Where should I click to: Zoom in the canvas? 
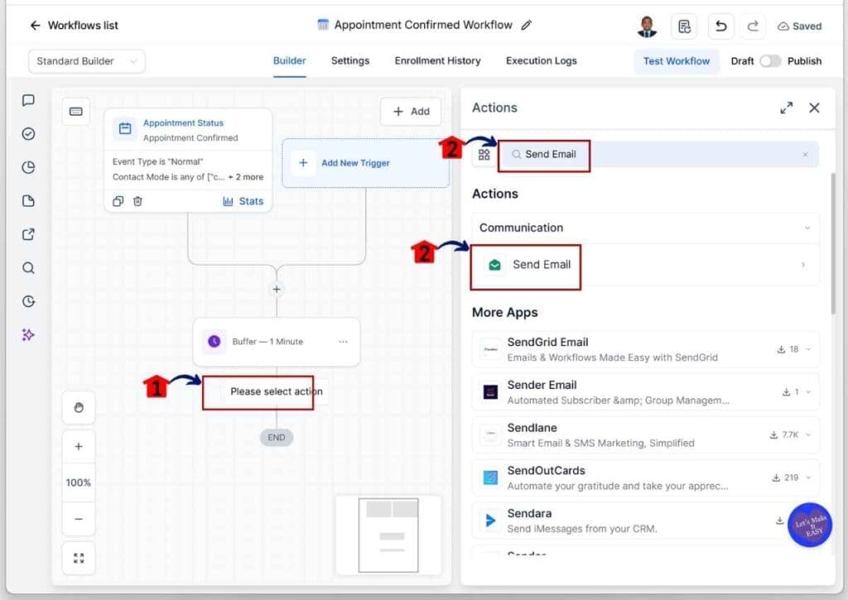[79, 447]
